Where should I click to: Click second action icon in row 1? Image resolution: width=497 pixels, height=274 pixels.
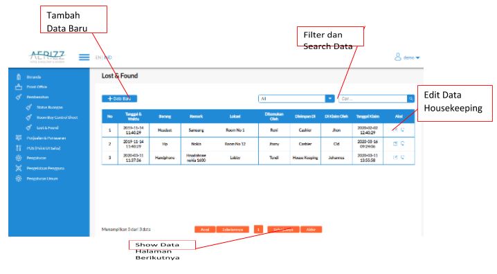click(403, 130)
